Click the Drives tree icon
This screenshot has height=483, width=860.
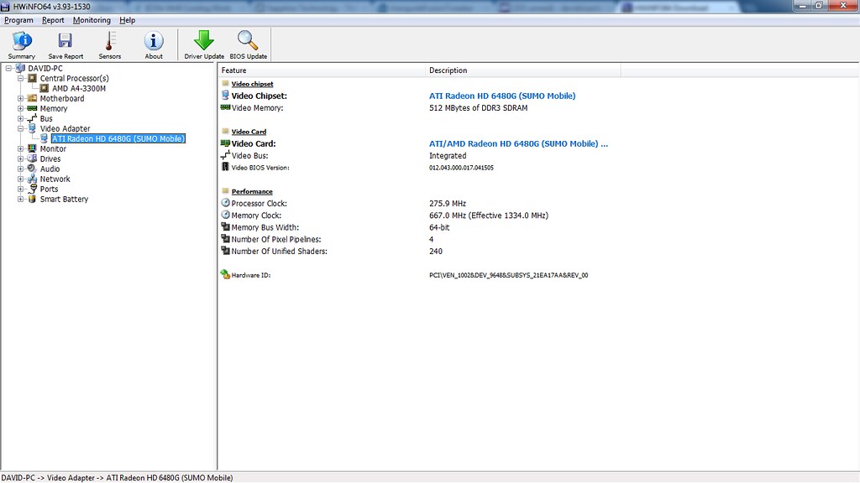[33, 158]
